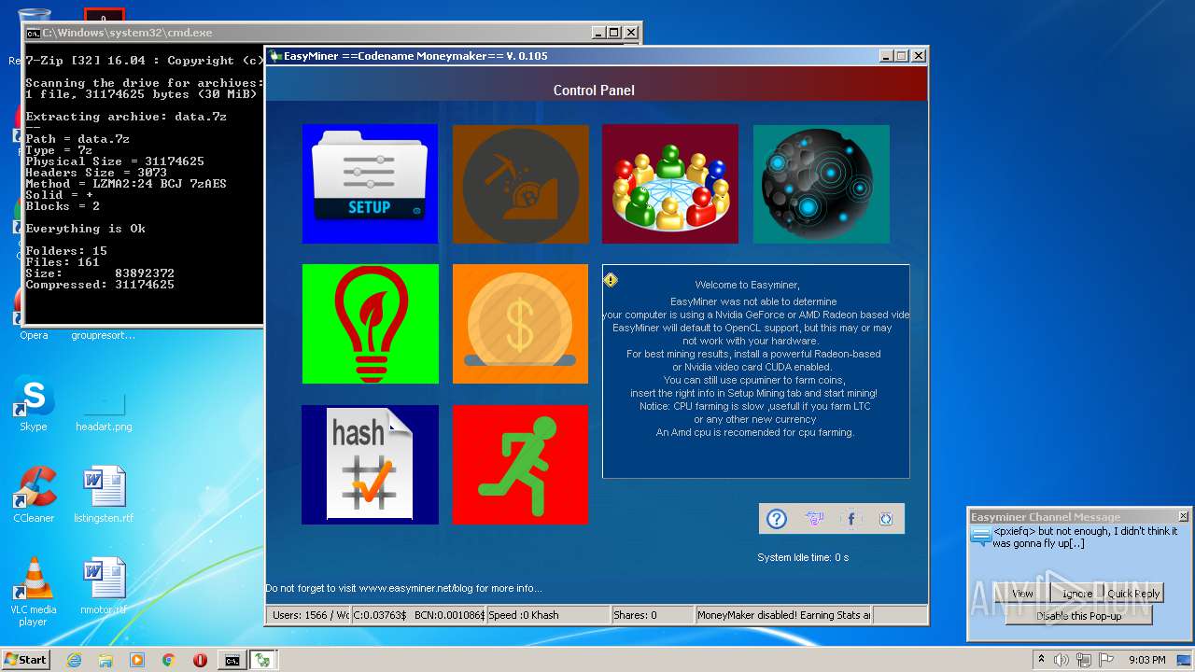Open the volume speaker tray icon
This screenshot has width=1195, height=672.
tap(1061, 660)
